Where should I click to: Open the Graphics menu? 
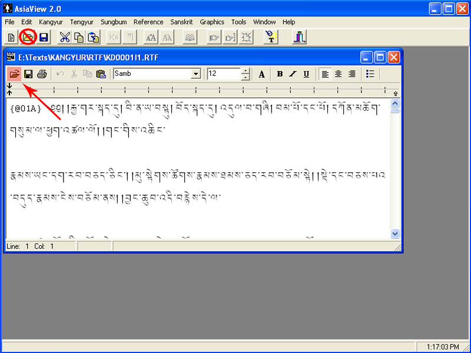point(212,22)
